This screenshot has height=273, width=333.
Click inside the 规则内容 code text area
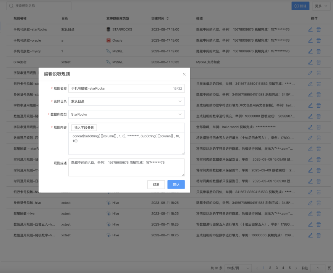click(126, 143)
